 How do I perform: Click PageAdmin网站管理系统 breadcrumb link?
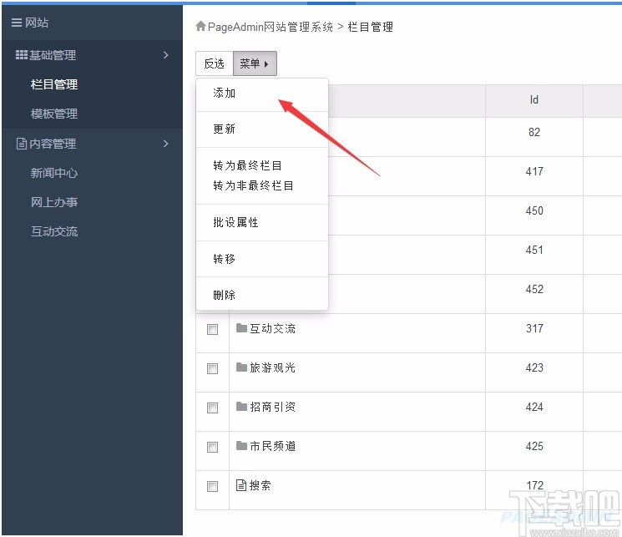(x=271, y=27)
